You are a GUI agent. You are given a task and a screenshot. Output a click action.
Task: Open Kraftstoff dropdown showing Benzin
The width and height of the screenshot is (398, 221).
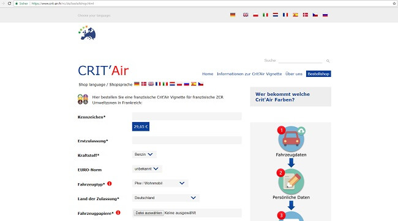144,154
